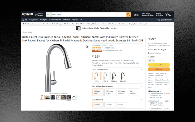Select the Touch2O style option

(110, 105)
